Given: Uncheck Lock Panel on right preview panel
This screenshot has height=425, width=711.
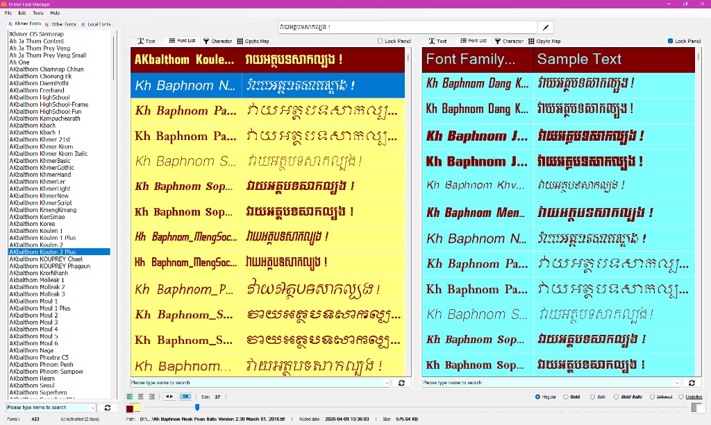Looking at the screenshot, I should [x=670, y=41].
